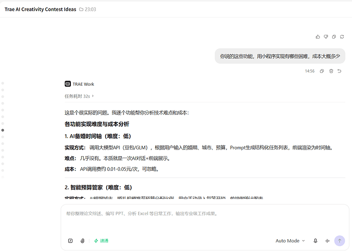Screen dimensions: 352x251
Task: Expand the 任务耗时 32s task details
Action: (79, 96)
